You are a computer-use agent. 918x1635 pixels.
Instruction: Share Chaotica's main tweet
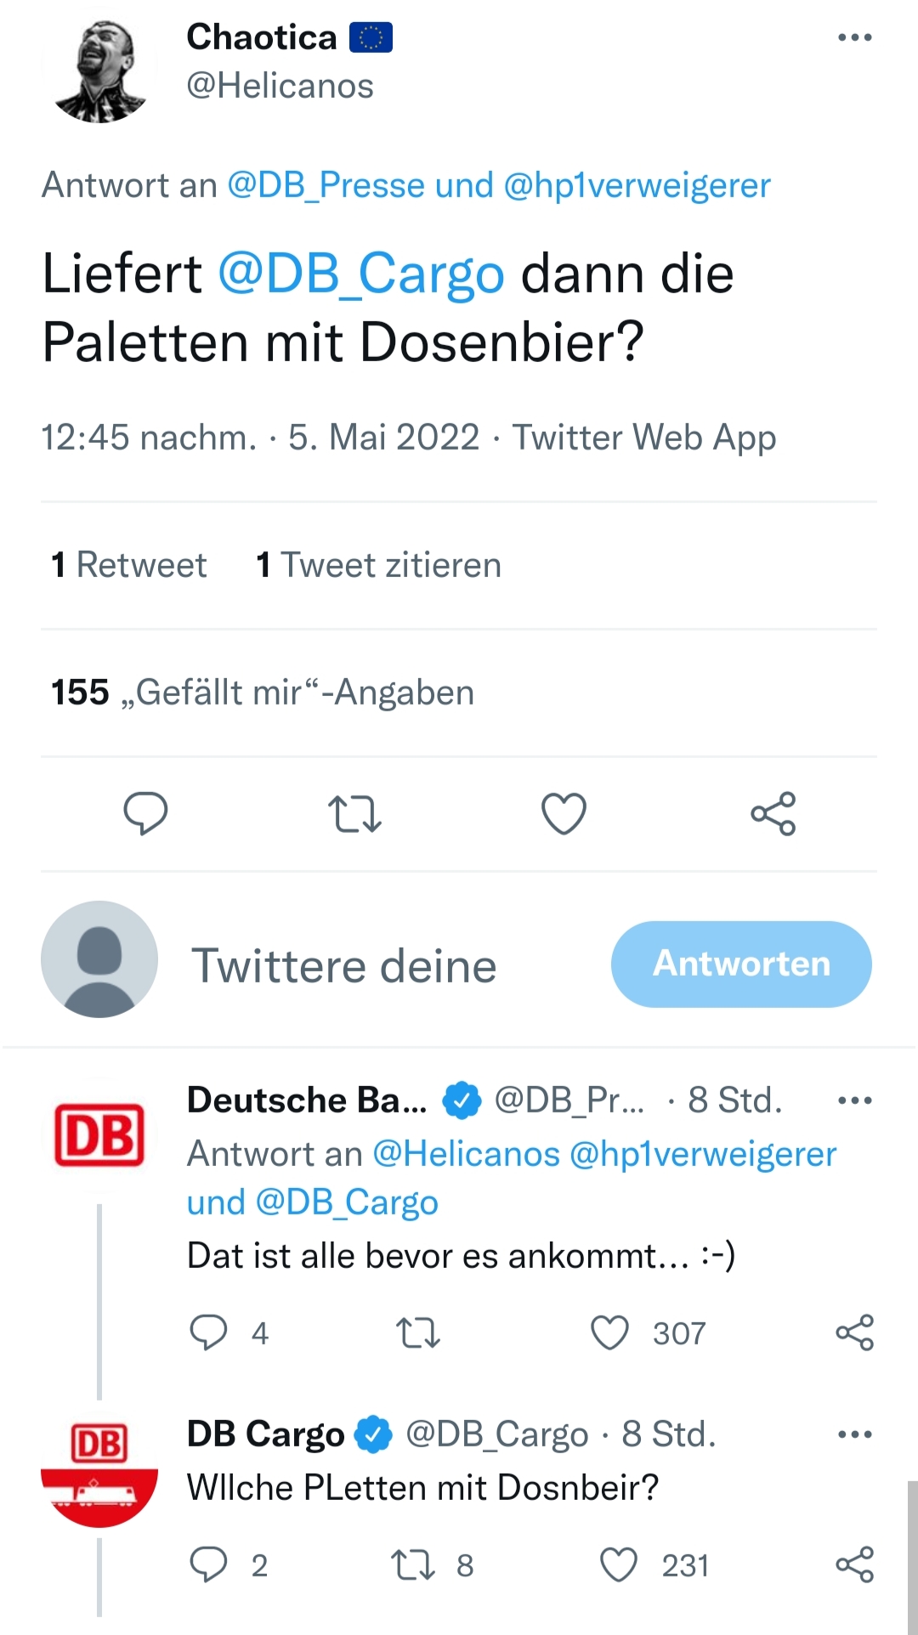[x=773, y=813]
